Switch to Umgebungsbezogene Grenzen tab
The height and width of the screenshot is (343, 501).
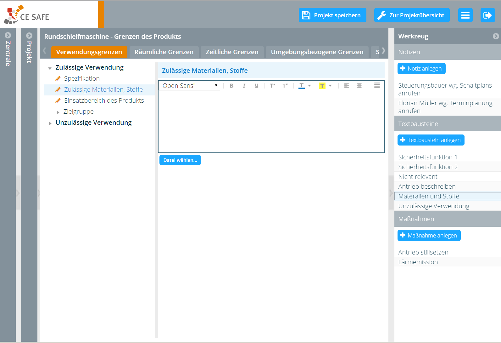tap(317, 52)
